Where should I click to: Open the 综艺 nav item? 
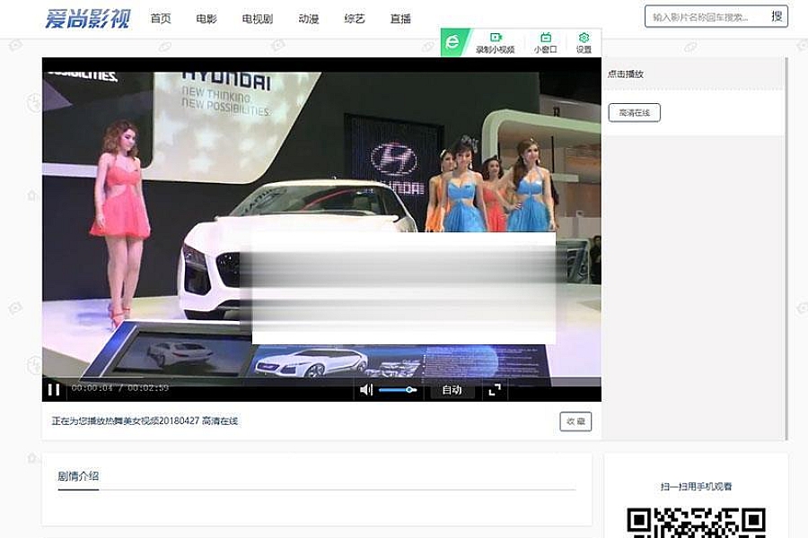354,19
